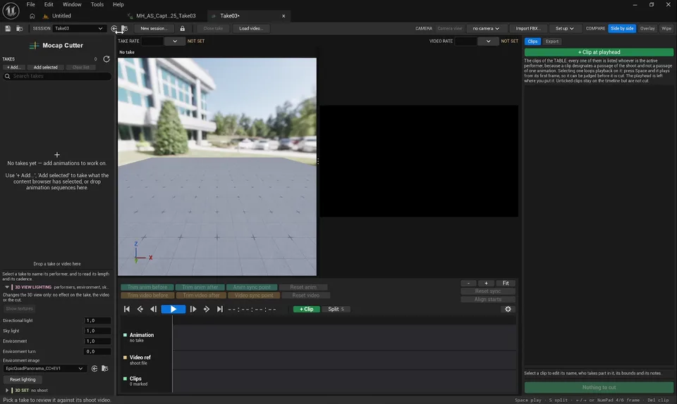Switch compare mode to Wipe
677x404 pixels.
point(666,28)
